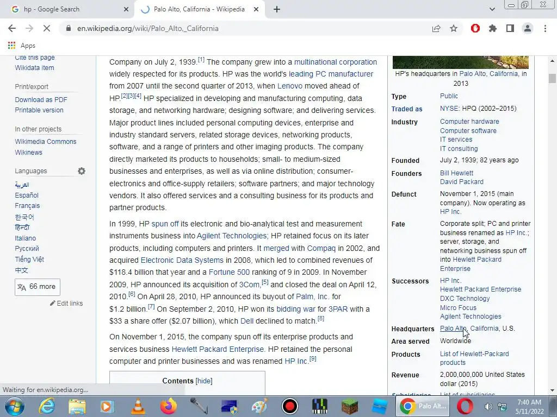
Task: Open Wikinews sidebar link
Action: (x=28, y=152)
